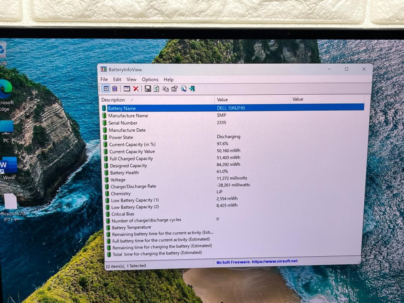Clear the log with the red X icon

pos(136,89)
